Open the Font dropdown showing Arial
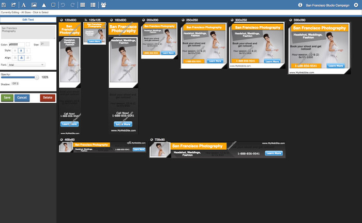Screen dimensions: 362x223 pyautogui.click(x=27, y=65)
